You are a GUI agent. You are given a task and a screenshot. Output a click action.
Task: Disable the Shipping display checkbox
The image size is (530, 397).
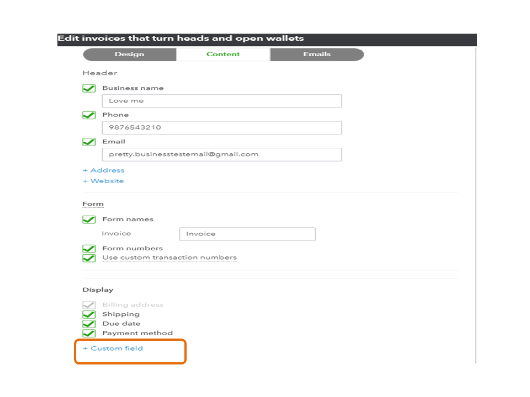[89, 315]
